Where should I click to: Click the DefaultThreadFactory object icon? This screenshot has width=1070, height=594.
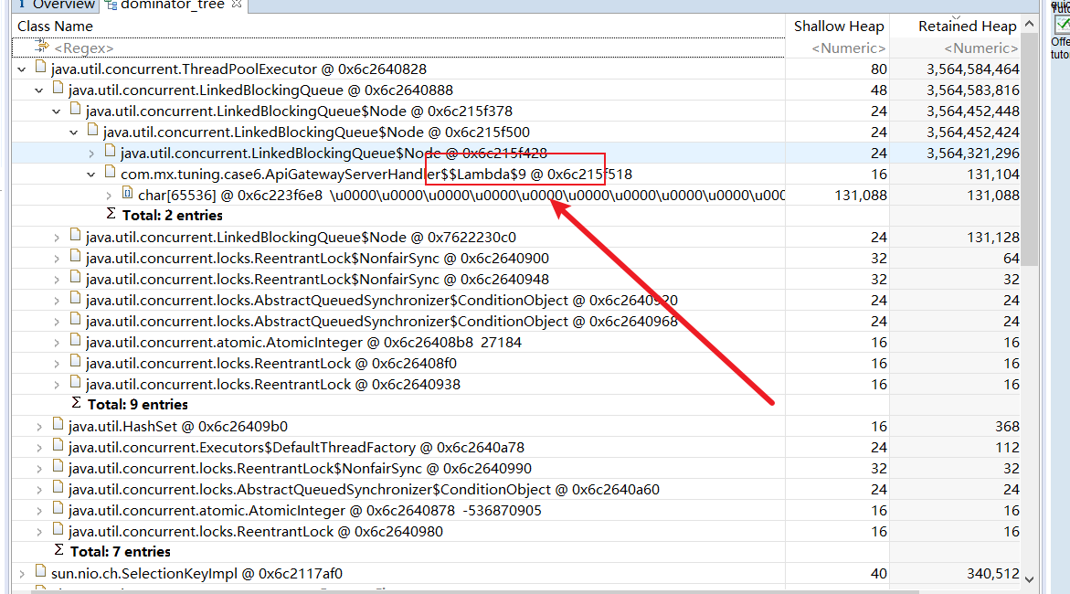click(58, 447)
